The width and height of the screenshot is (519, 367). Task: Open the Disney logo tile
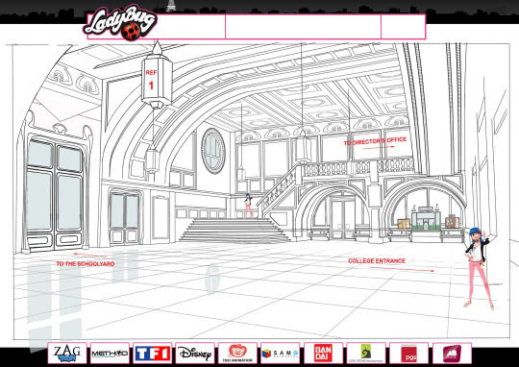(x=195, y=354)
